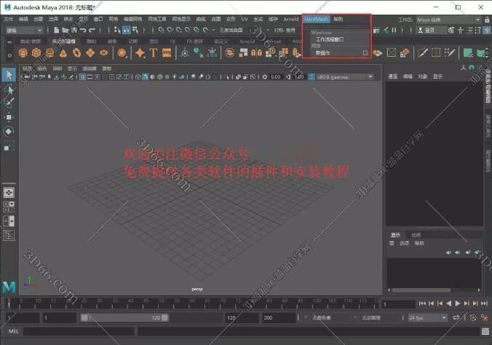Open the Outliner layout icon
The height and width of the screenshot is (345, 492).
click(x=9, y=235)
